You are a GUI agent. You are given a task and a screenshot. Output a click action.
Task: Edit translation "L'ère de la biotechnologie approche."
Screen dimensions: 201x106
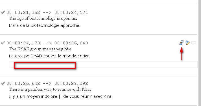click(45, 25)
